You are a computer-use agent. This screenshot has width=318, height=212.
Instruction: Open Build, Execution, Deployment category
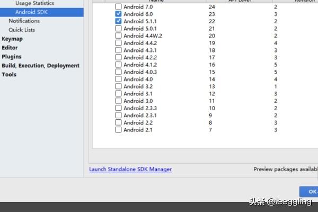(41, 66)
